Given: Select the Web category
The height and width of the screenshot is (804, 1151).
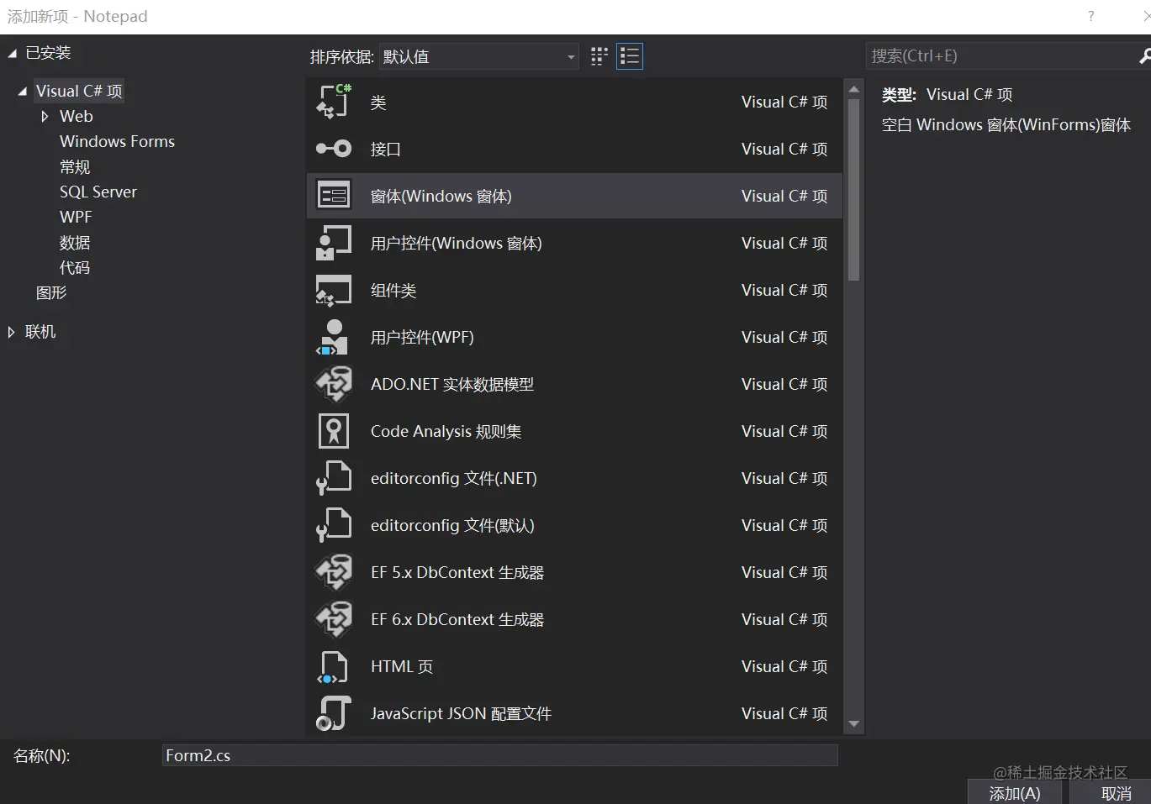Looking at the screenshot, I should coord(77,116).
